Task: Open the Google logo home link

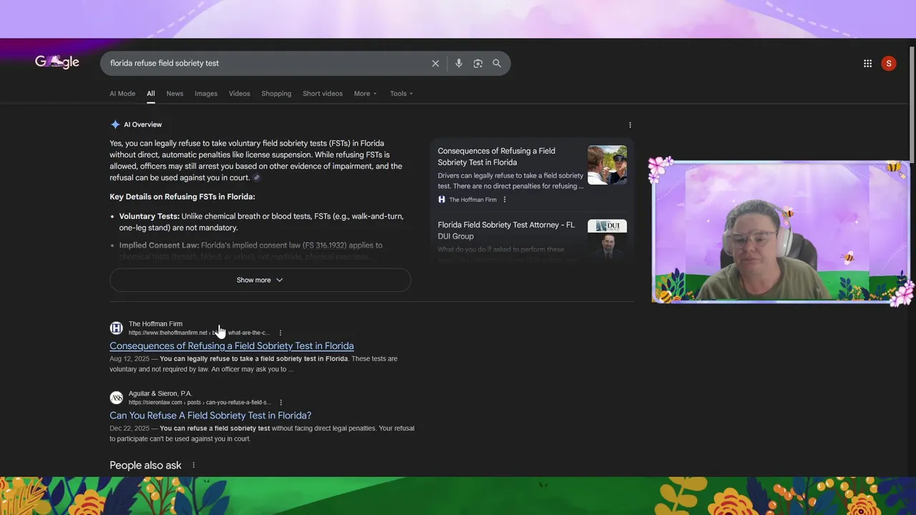Action: pos(57,62)
